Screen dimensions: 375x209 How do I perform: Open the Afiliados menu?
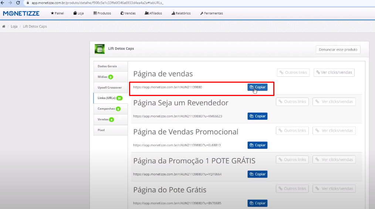point(153,13)
